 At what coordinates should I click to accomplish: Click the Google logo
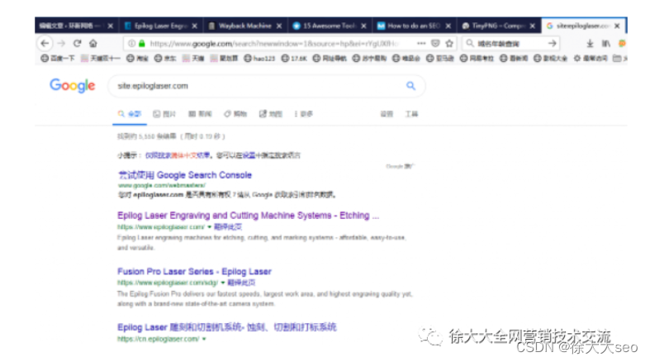click(x=73, y=85)
